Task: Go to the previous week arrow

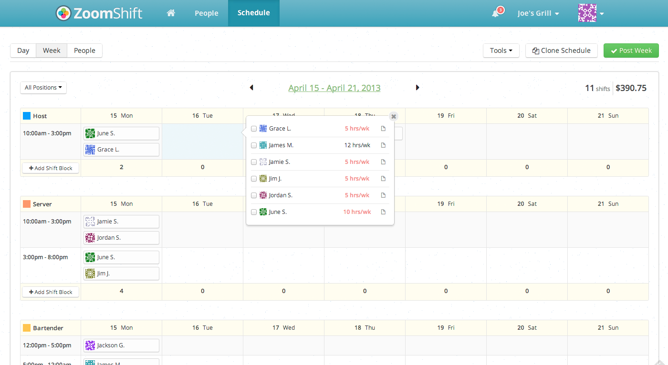Action: (x=251, y=88)
